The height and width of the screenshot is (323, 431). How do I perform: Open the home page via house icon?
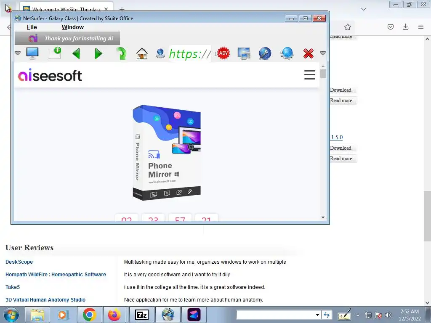tap(142, 53)
